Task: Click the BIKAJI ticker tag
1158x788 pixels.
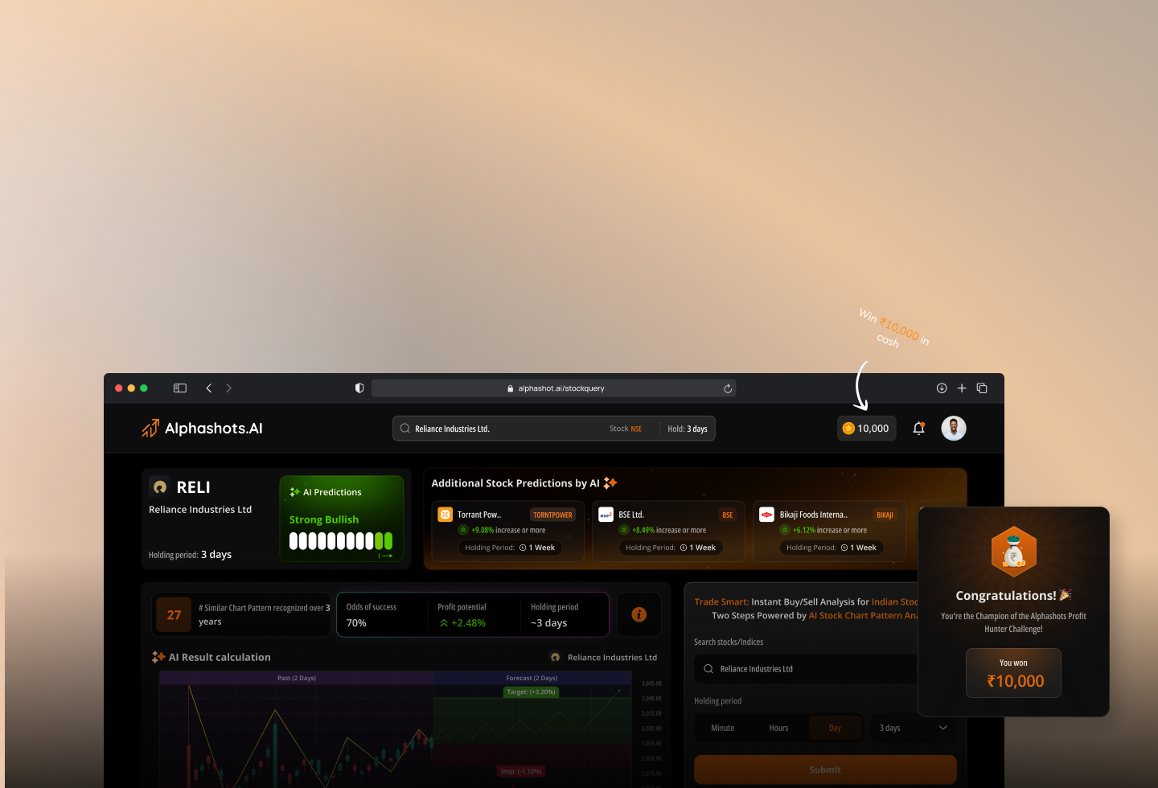Action: 885,515
